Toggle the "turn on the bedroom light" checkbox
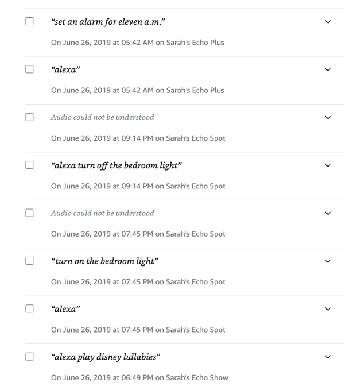The image size is (350, 390). [30, 261]
